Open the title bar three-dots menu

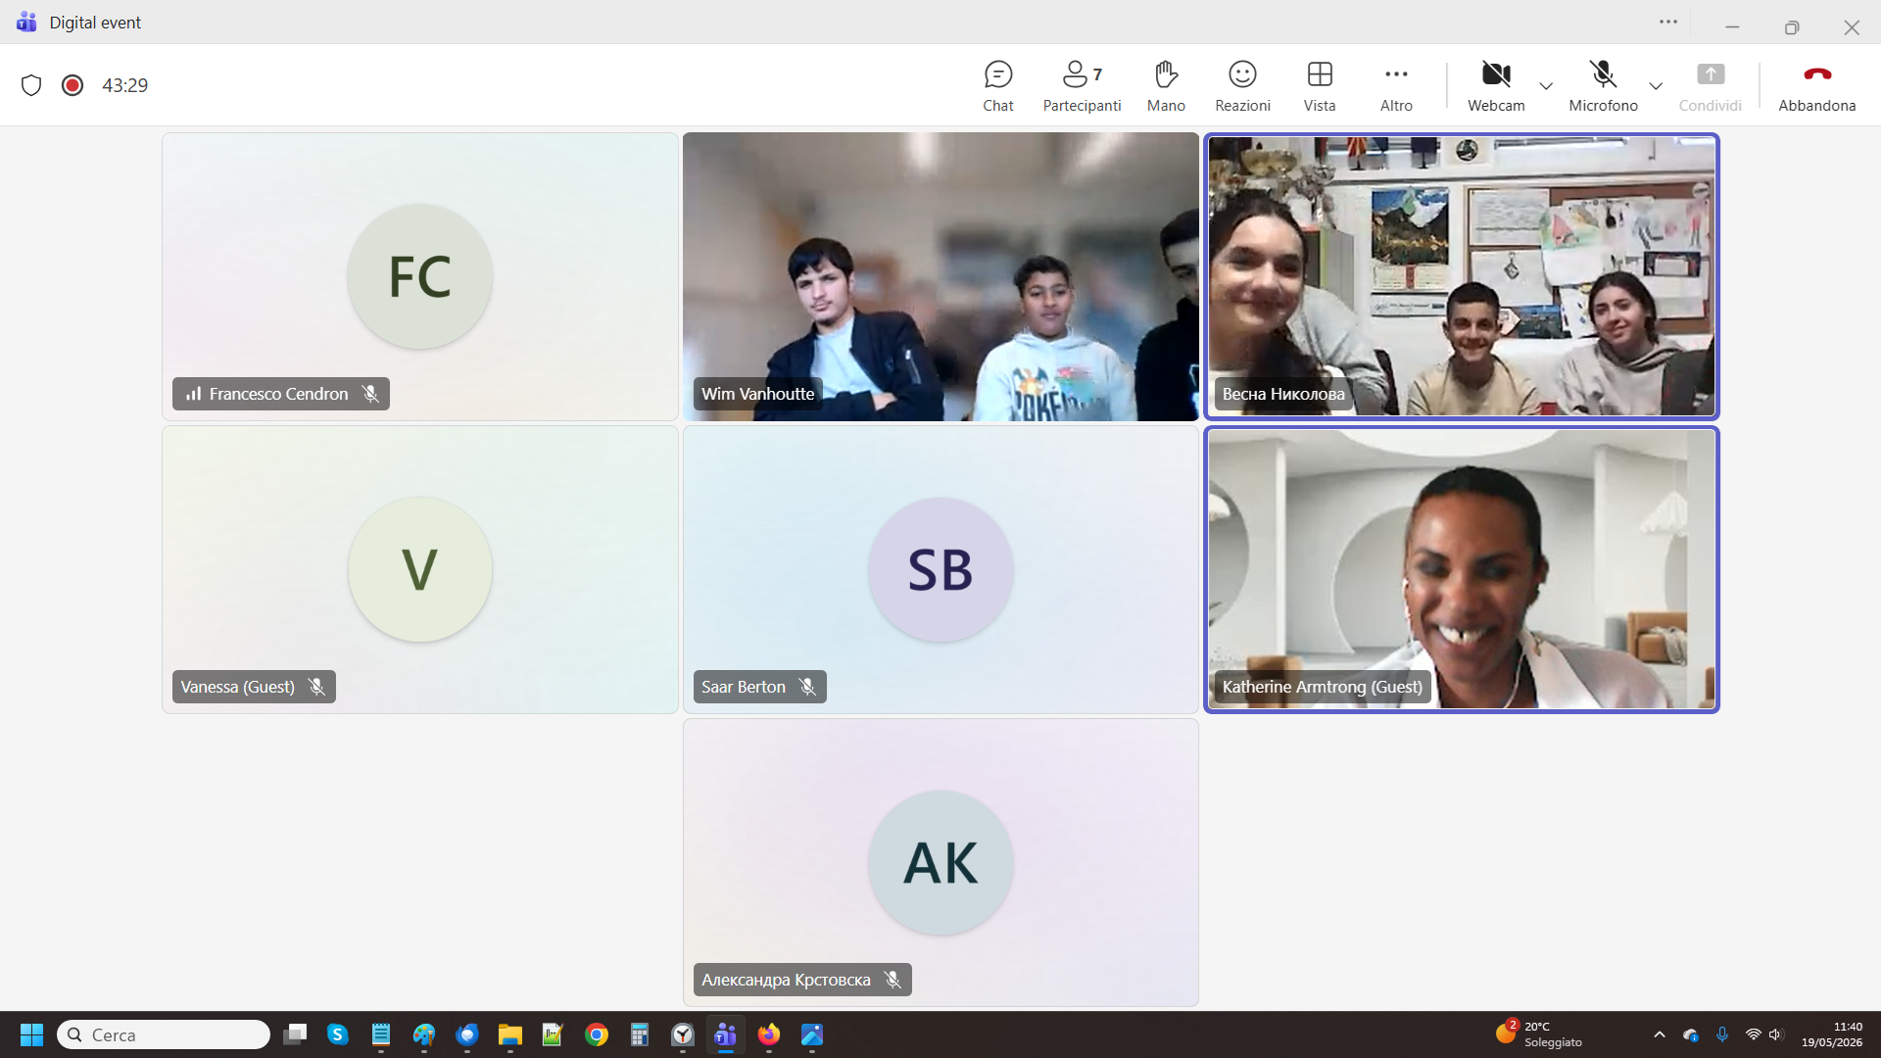pyautogui.click(x=1668, y=22)
